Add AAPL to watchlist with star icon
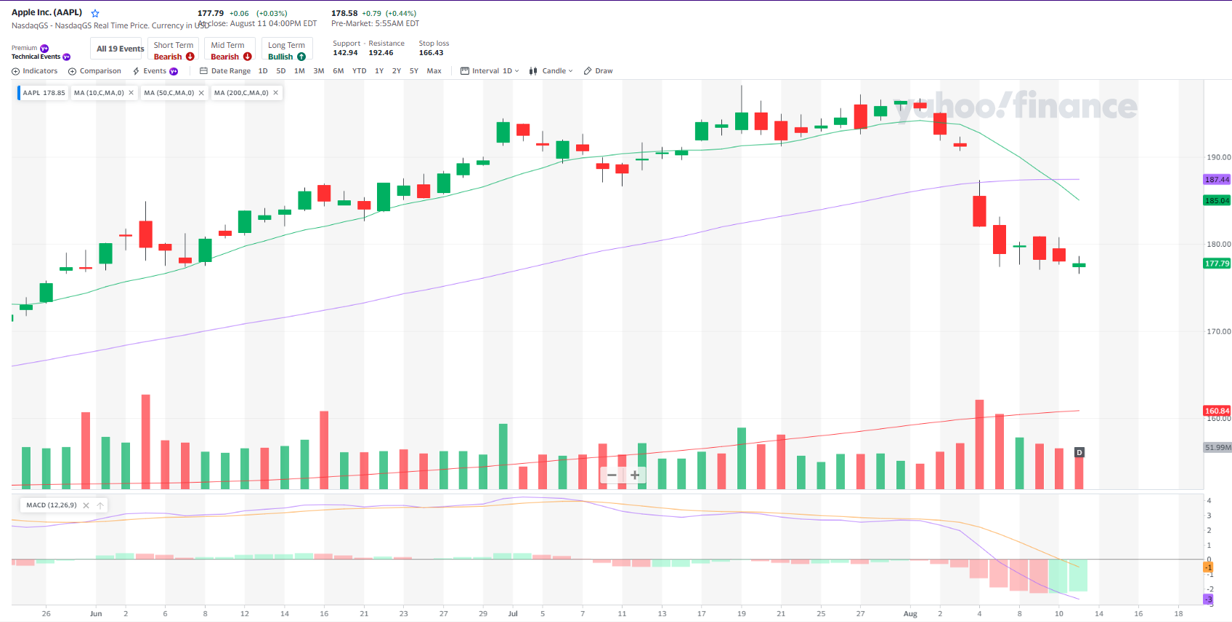This screenshot has height=622, width=1232. coord(95,13)
